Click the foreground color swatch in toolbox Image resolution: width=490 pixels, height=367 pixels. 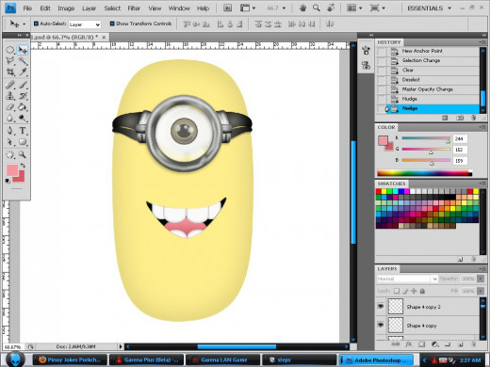click(12, 170)
